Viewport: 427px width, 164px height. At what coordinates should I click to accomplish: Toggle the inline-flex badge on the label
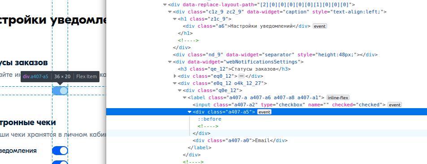click(338, 98)
